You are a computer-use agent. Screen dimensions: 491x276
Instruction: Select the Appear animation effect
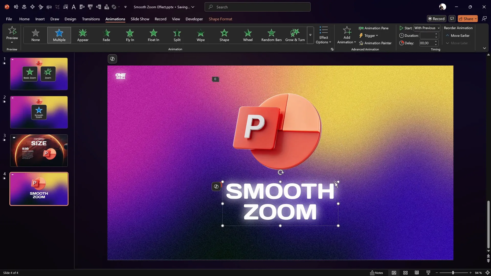pos(83,35)
